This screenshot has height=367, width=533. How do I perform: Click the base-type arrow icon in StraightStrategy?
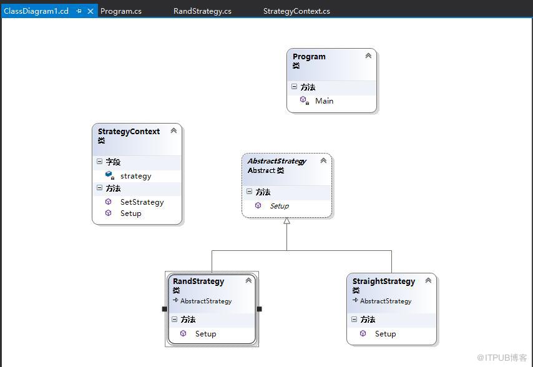point(356,300)
